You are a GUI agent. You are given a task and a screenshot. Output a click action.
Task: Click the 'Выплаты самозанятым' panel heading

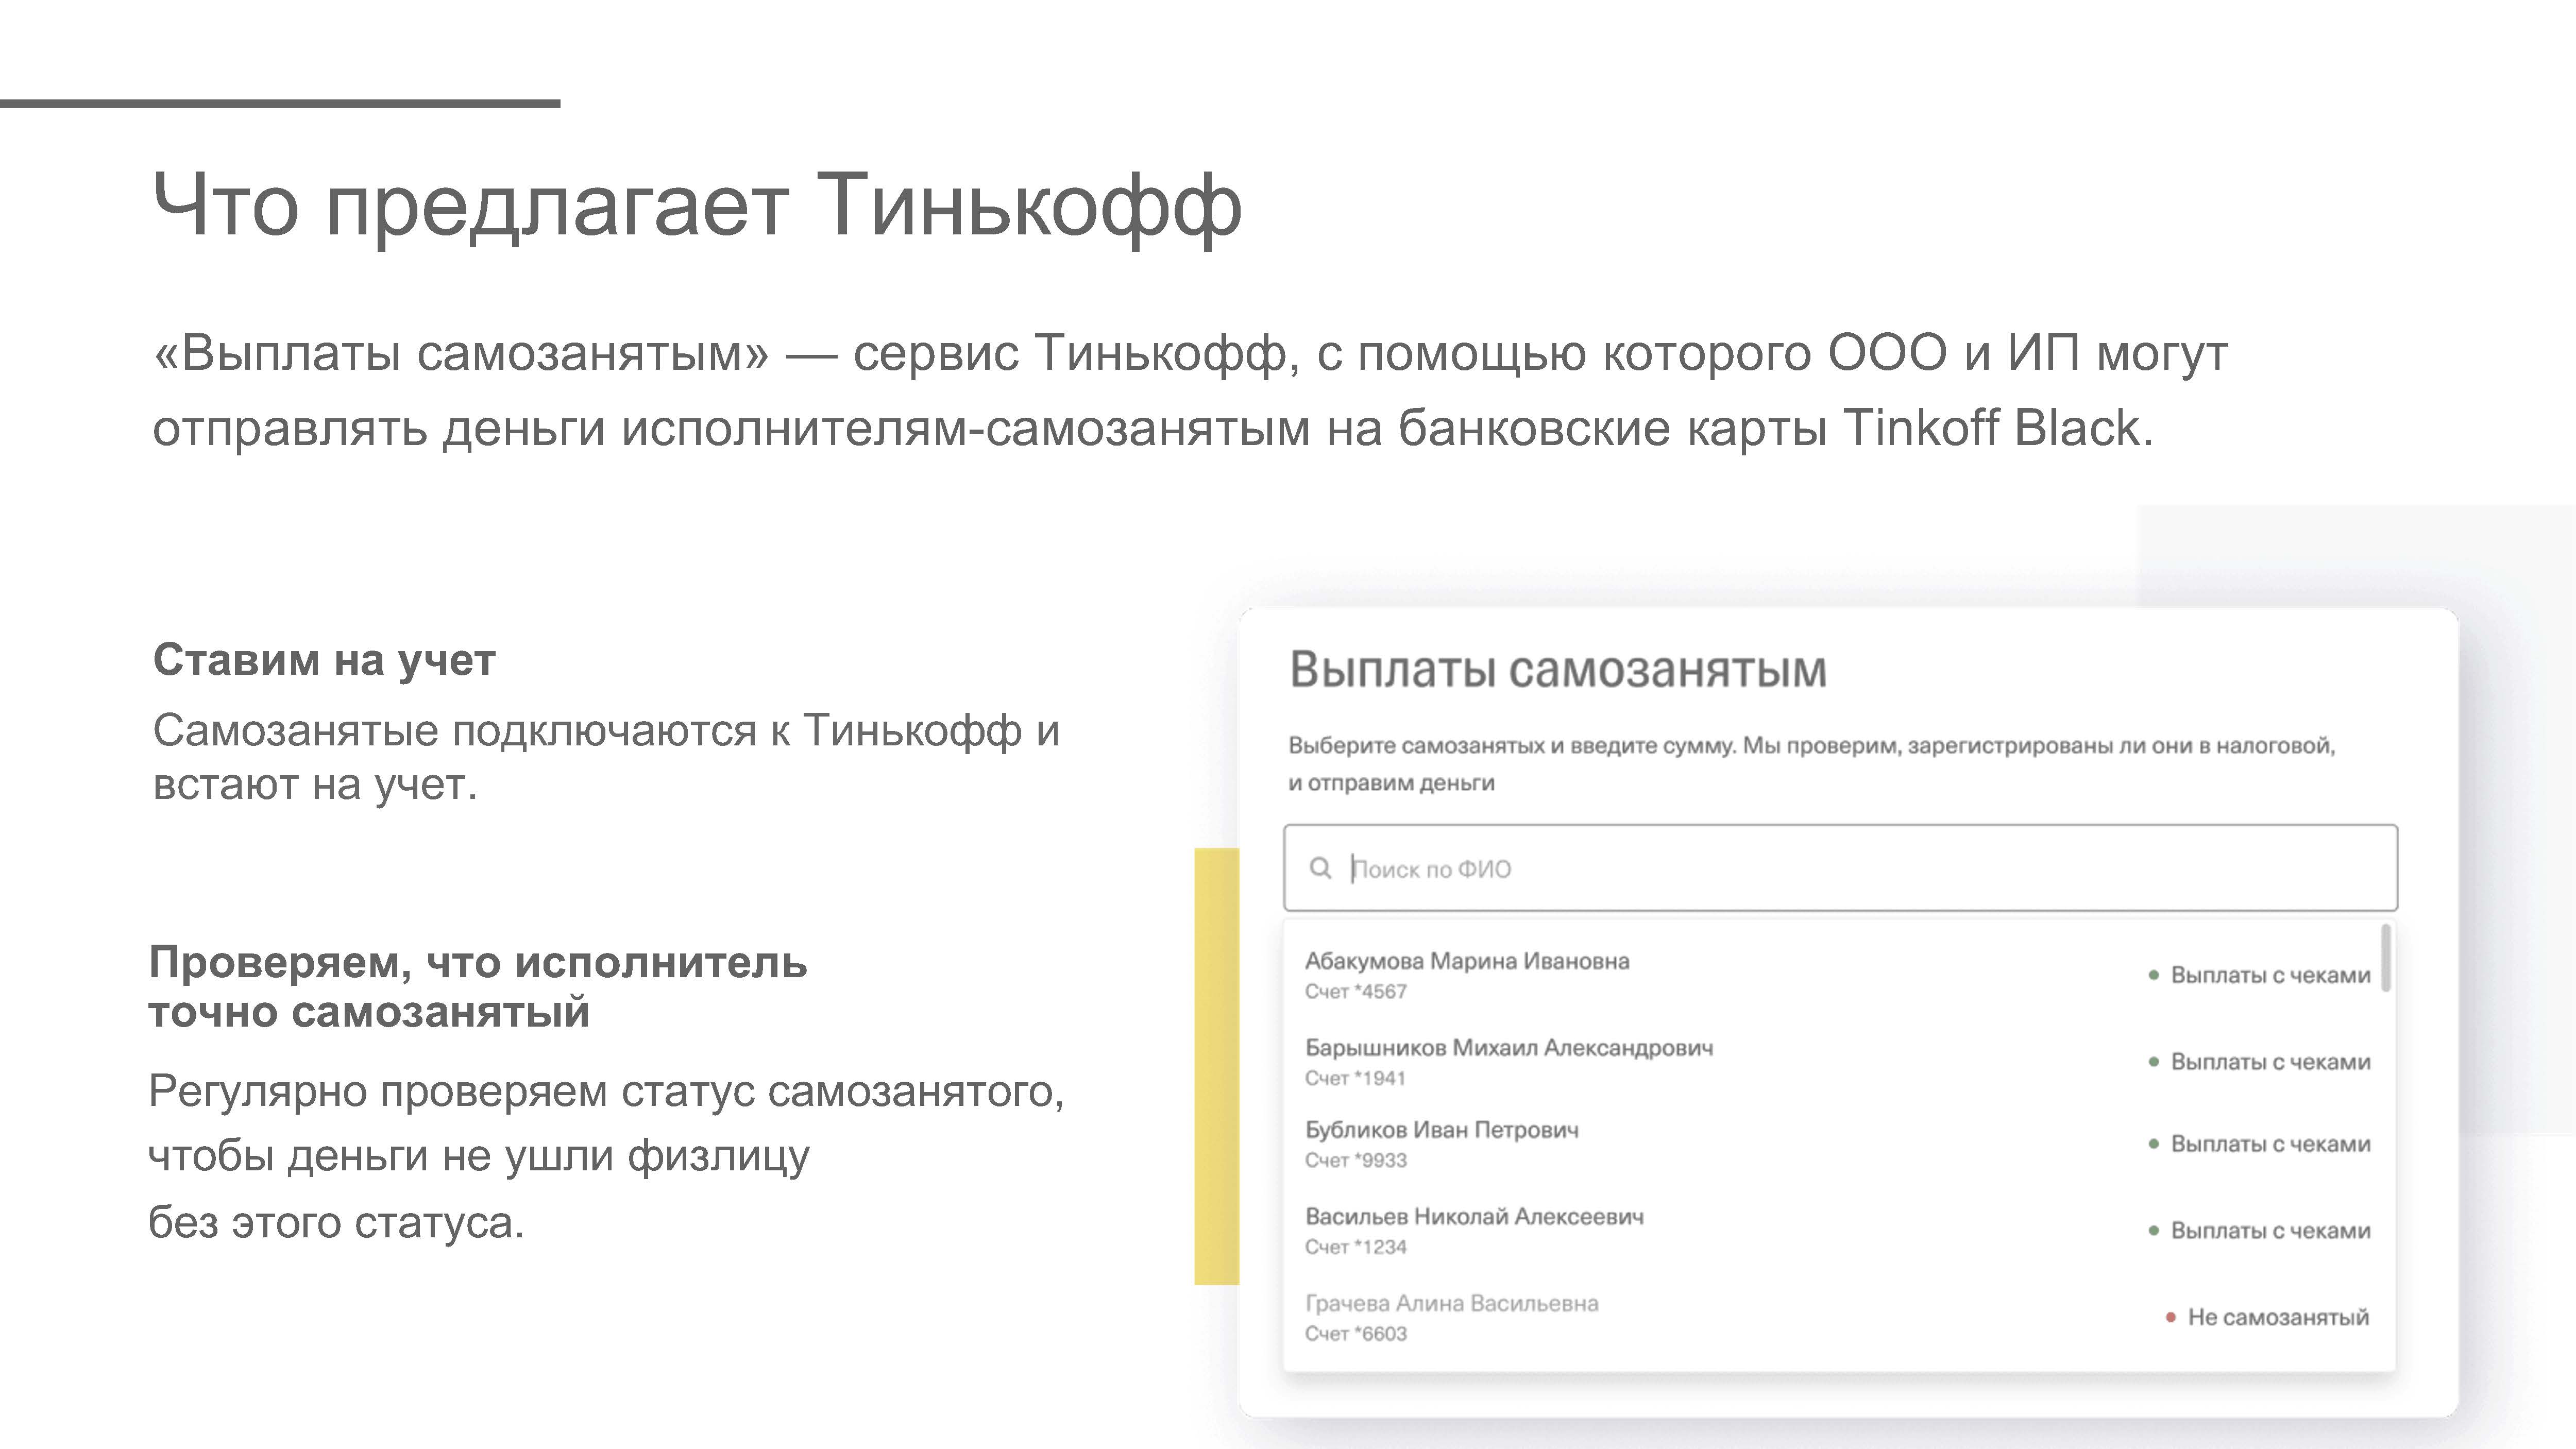(x=1558, y=670)
